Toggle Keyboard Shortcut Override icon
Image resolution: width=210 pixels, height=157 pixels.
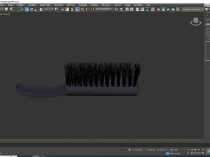(67, 9)
